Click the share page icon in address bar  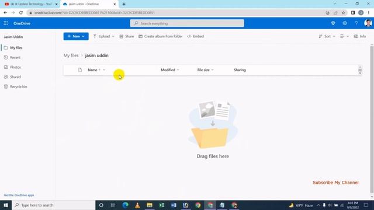coord(335,13)
